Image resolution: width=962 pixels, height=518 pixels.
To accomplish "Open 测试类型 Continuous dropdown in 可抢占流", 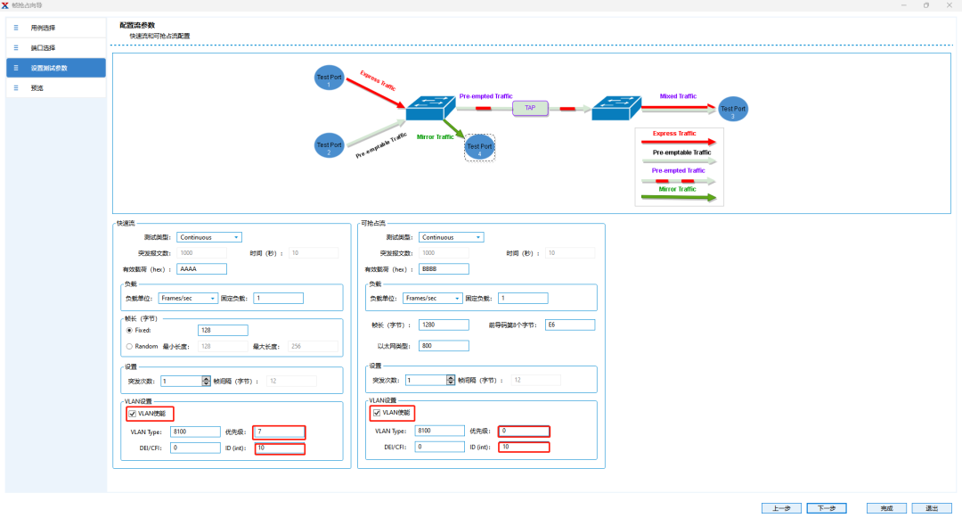I will click(452, 237).
